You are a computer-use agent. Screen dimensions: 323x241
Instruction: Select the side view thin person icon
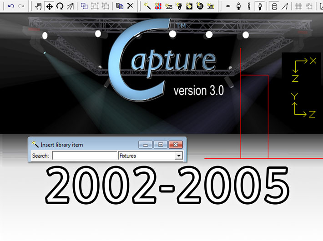coord(249,6)
